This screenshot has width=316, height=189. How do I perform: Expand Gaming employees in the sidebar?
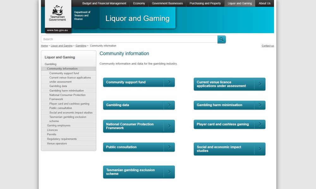[59, 126]
